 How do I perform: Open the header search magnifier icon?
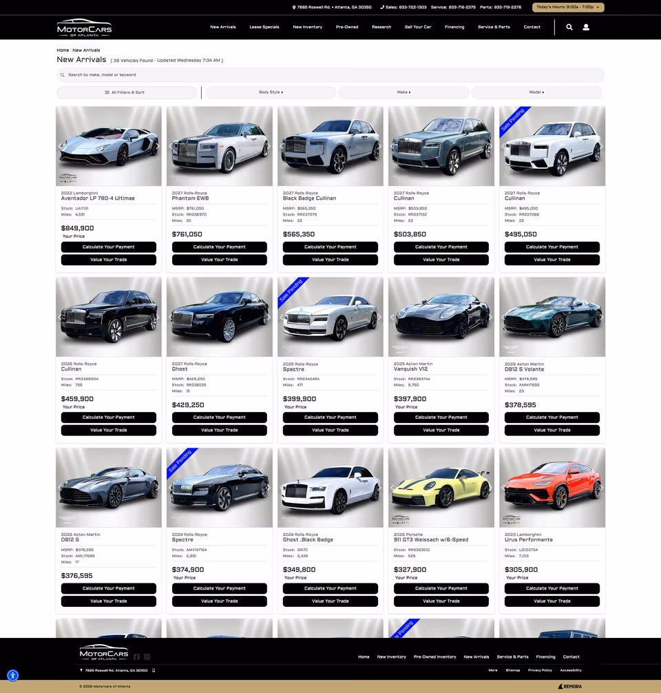pyautogui.click(x=569, y=27)
